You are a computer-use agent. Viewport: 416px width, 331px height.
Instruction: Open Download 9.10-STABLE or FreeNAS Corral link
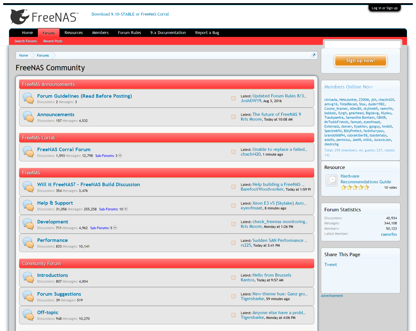click(130, 14)
